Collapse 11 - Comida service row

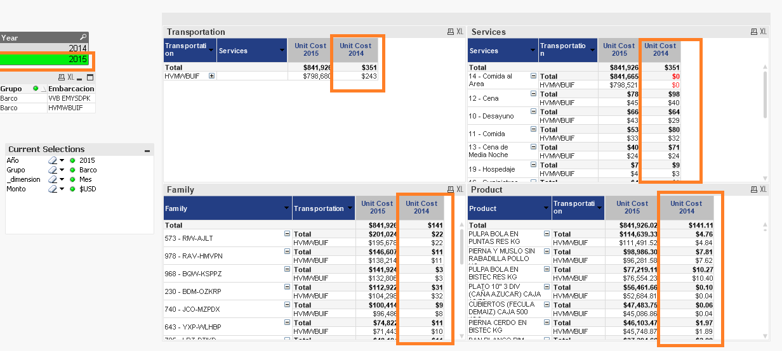(533, 129)
